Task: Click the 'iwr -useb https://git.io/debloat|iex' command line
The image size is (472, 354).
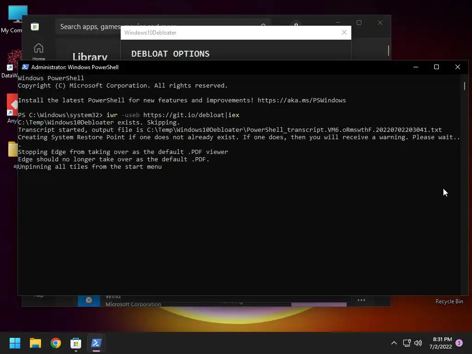Action: (x=173, y=115)
